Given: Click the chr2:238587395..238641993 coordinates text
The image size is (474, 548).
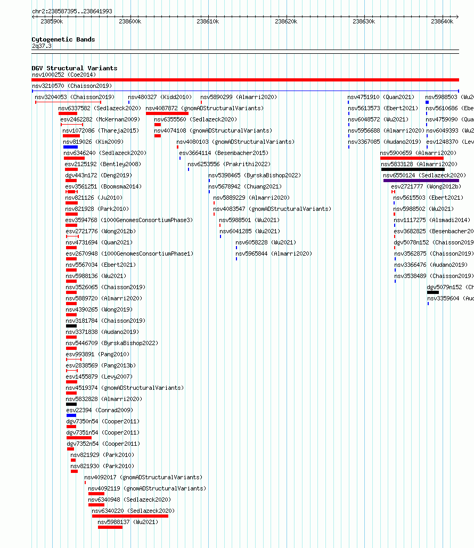Looking at the screenshot, I should (72, 12).
